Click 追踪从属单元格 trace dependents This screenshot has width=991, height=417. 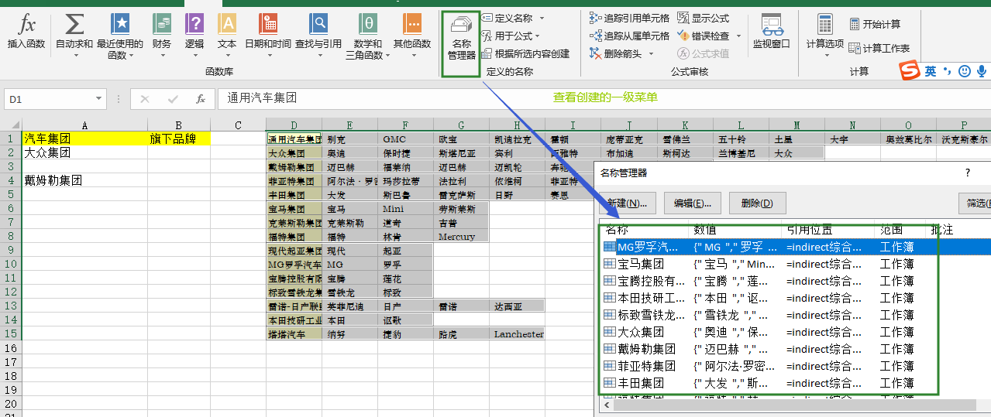pos(629,36)
